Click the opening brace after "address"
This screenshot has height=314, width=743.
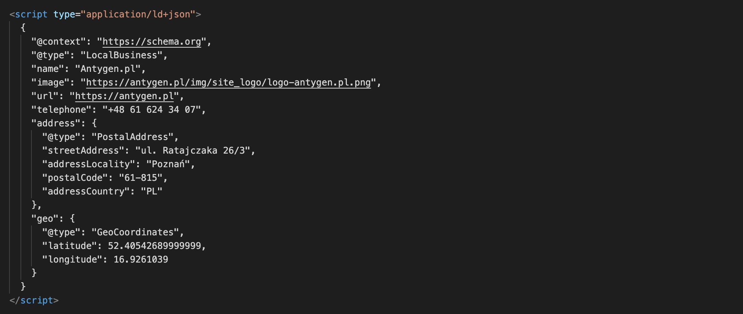[94, 123]
